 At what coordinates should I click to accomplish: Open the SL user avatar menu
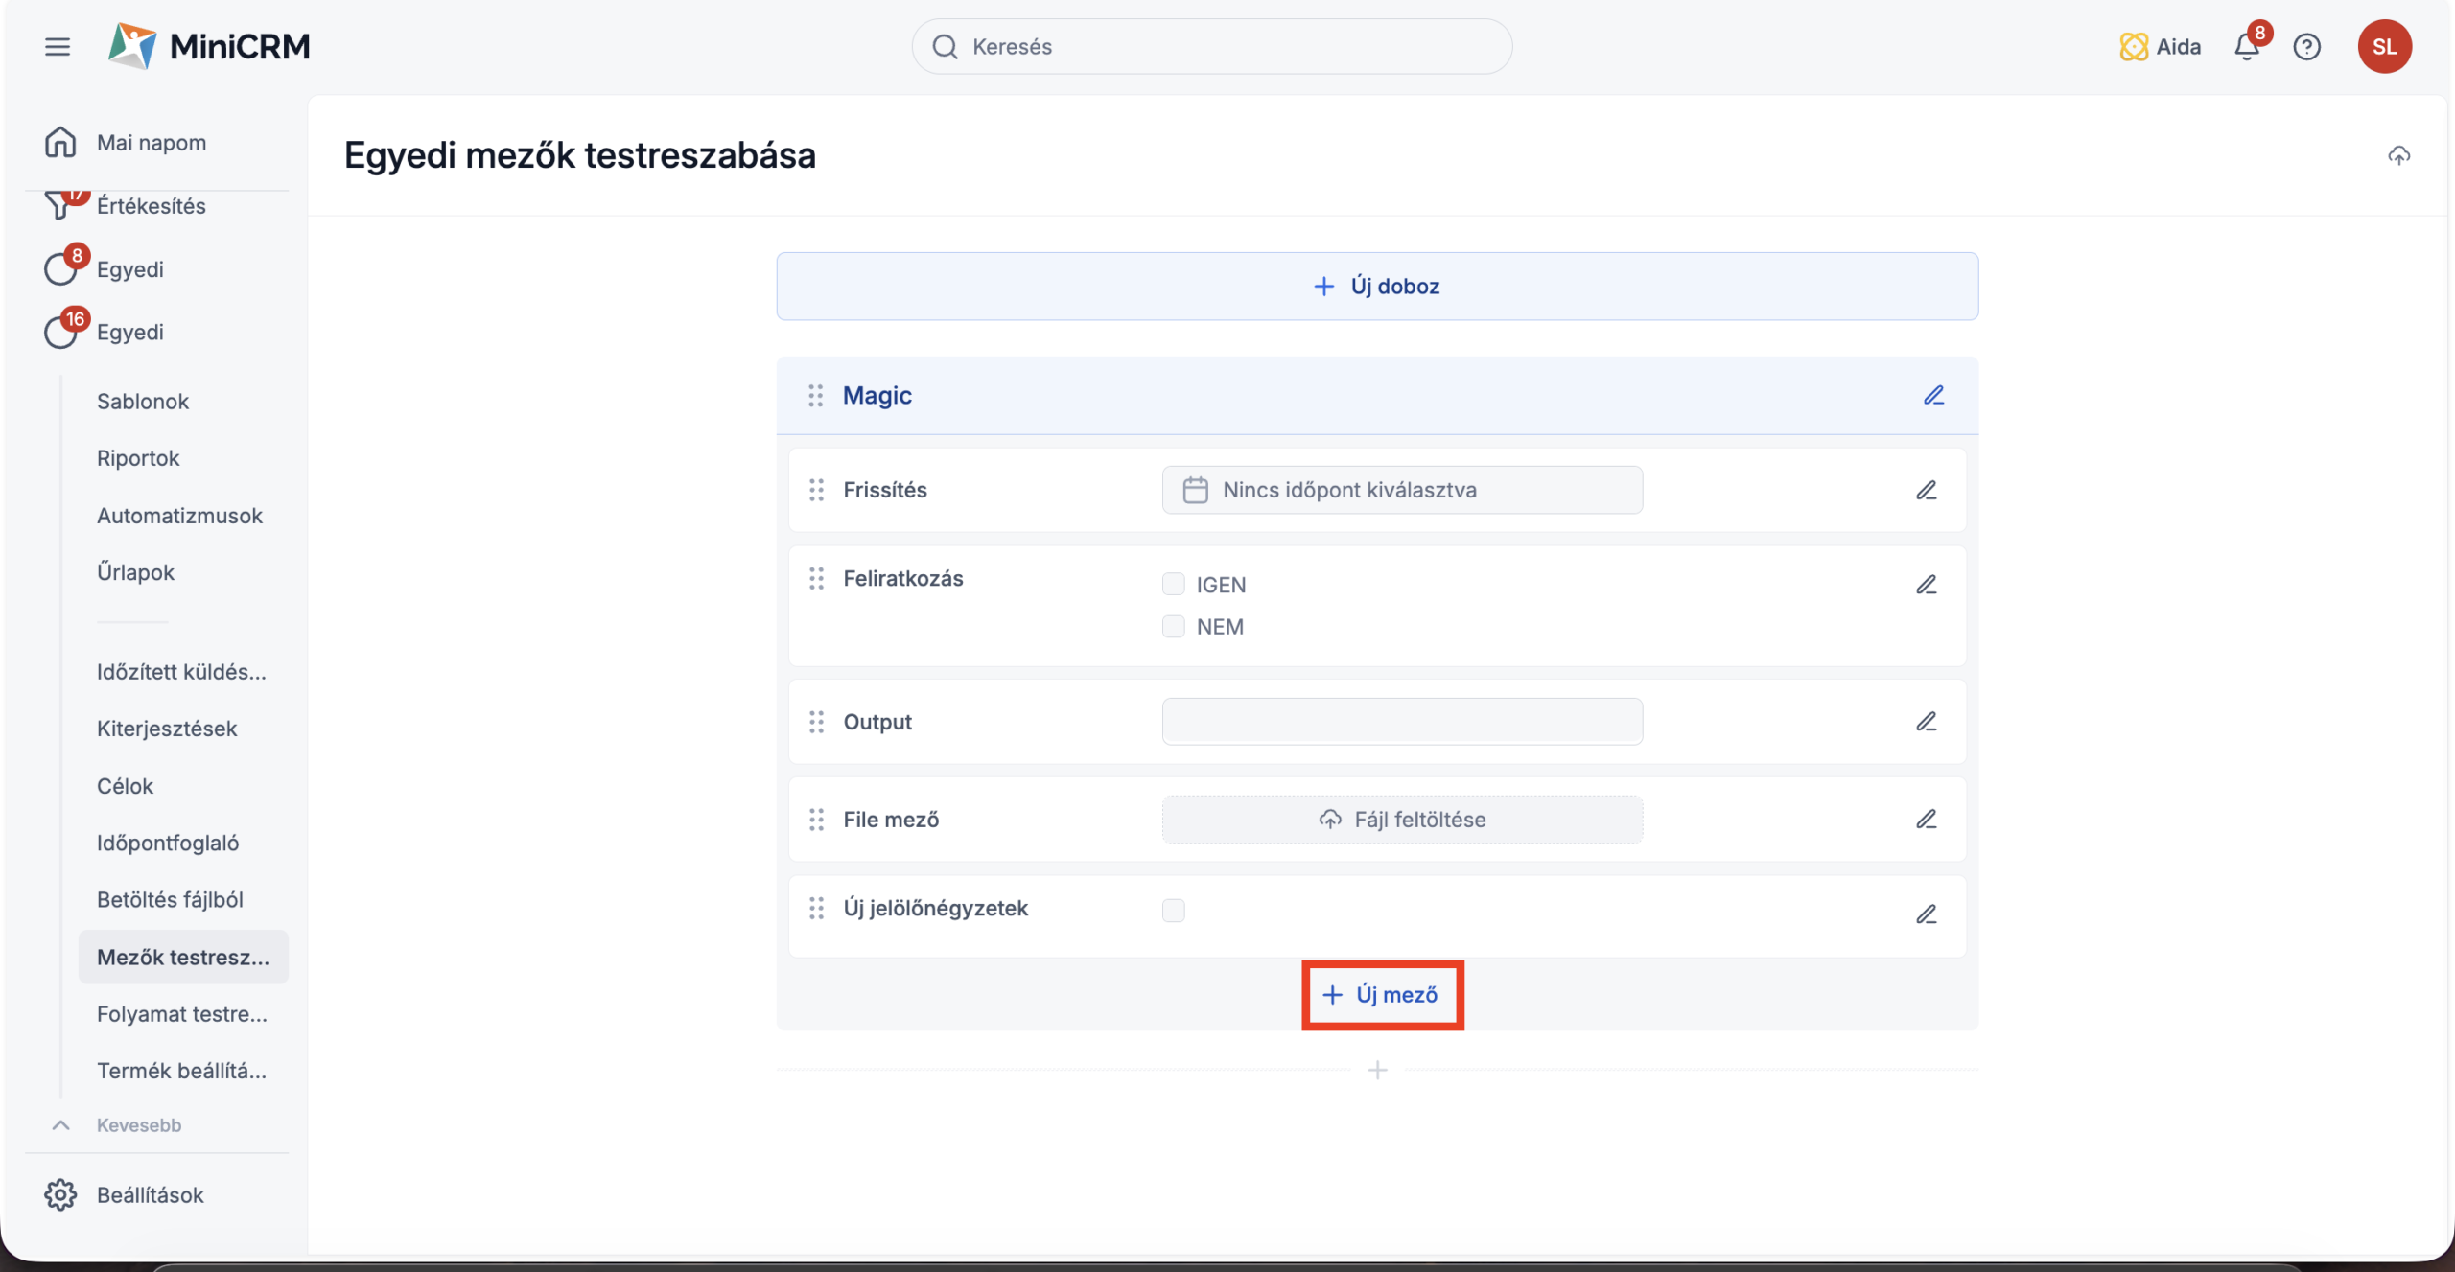2384,46
